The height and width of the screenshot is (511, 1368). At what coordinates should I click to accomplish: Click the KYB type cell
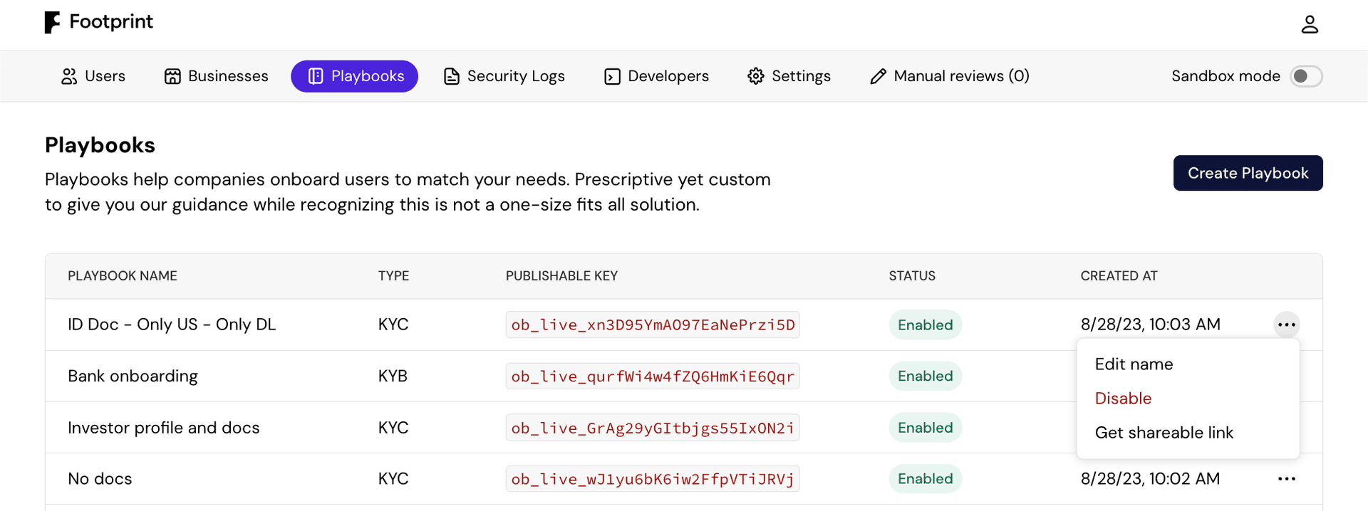pos(393,376)
